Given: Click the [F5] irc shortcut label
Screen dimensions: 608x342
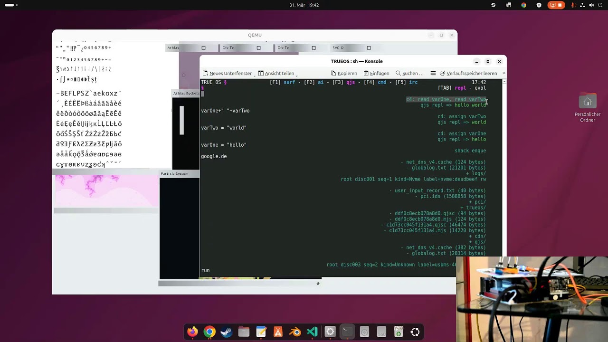Looking at the screenshot, I should (406, 82).
